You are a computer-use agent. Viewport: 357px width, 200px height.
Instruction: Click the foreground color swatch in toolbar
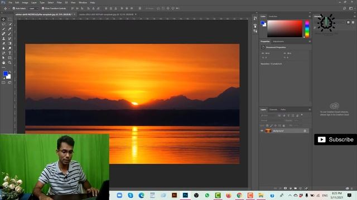(6, 73)
